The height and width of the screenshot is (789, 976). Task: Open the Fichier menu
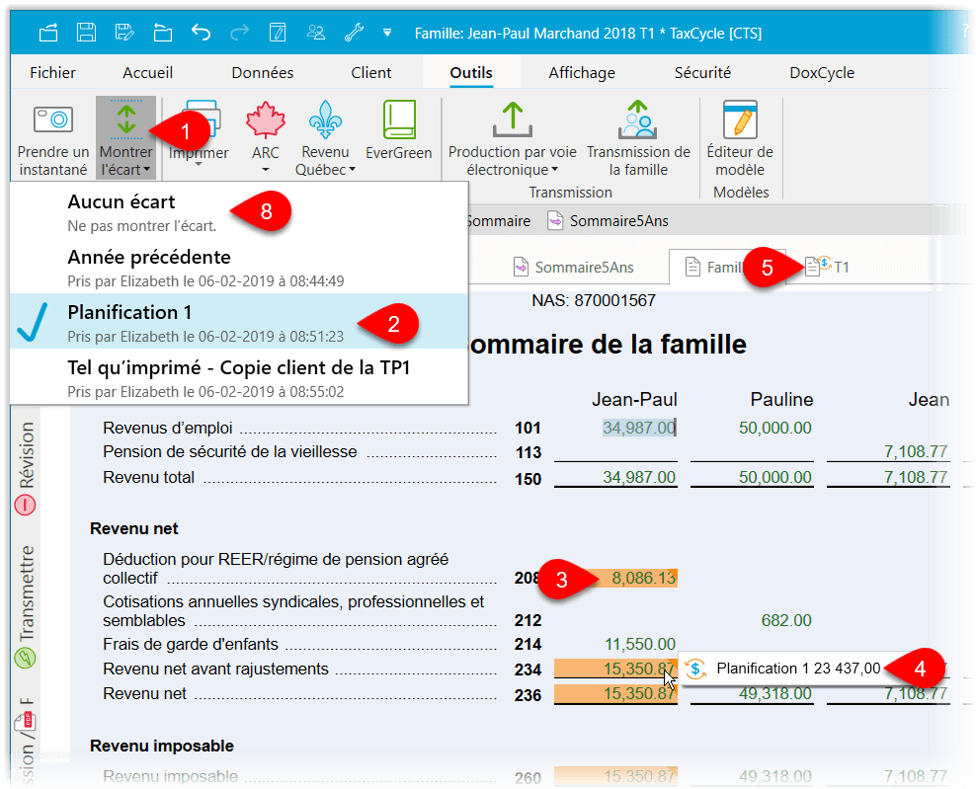53,73
